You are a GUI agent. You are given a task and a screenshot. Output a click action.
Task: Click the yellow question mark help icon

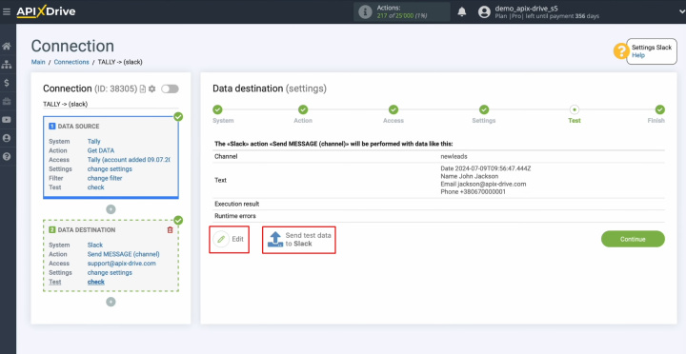(x=621, y=51)
